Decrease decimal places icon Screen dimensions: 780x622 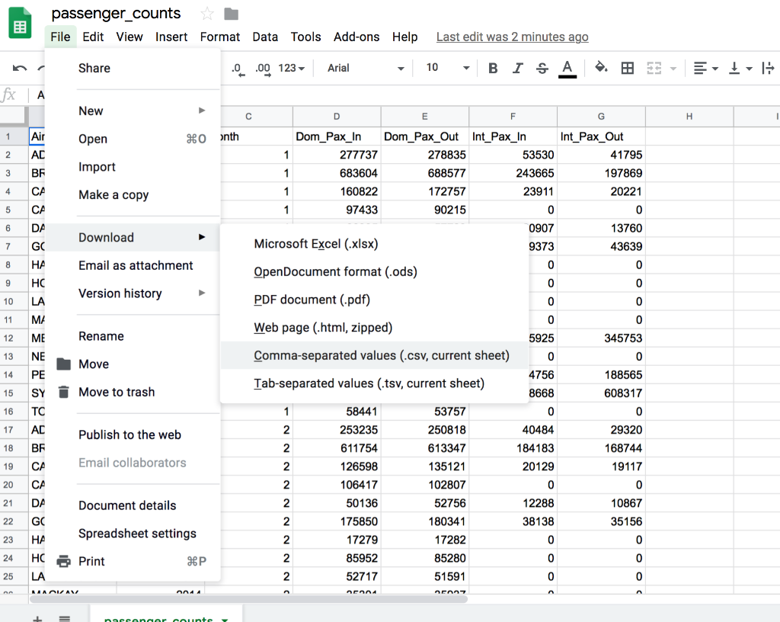tap(238, 69)
